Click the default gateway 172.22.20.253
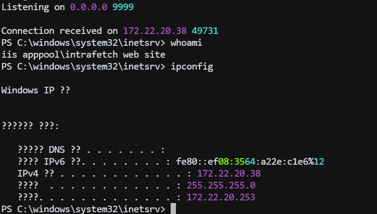Image resolution: width=377 pixels, height=214 pixels. coord(221,197)
